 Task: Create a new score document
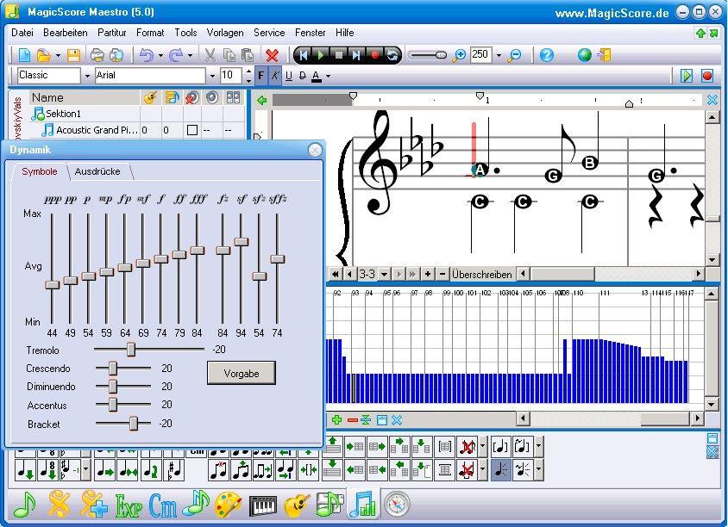click(24, 55)
